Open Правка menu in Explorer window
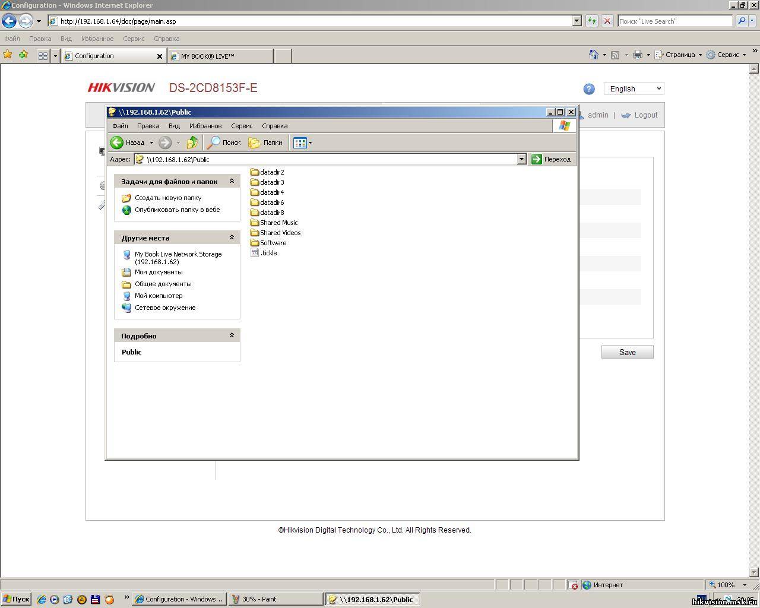 click(x=148, y=126)
